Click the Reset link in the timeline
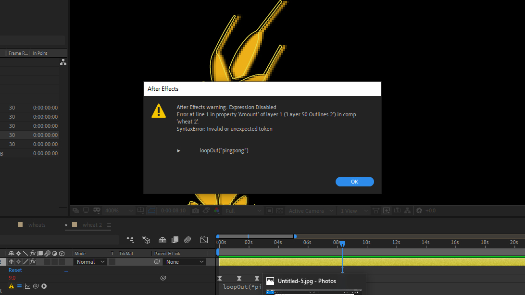Viewport: 525px width, 295px height. coord(15,270)
